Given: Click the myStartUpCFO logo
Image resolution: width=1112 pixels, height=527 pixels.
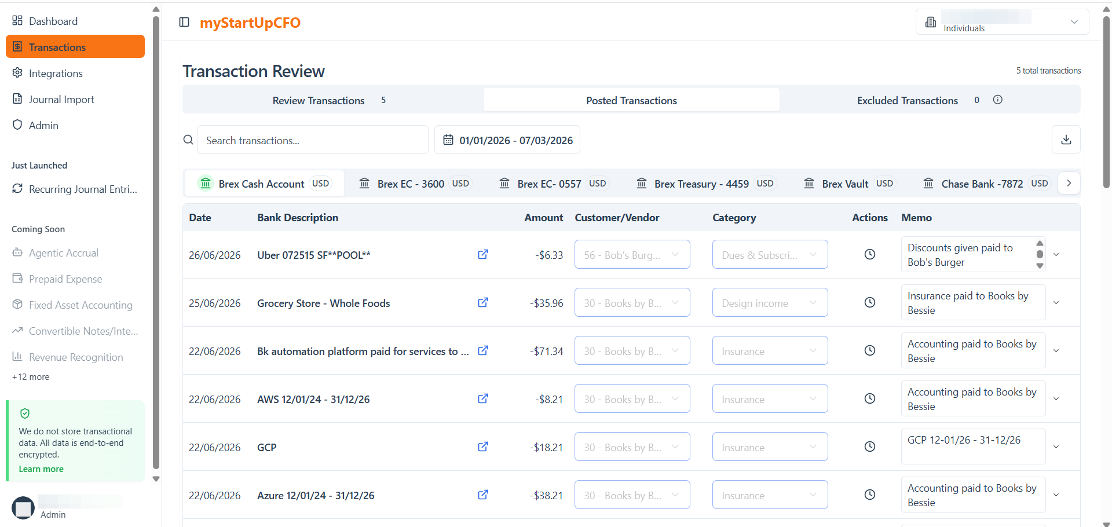Looking at the screenshot, I should point(250,23).
